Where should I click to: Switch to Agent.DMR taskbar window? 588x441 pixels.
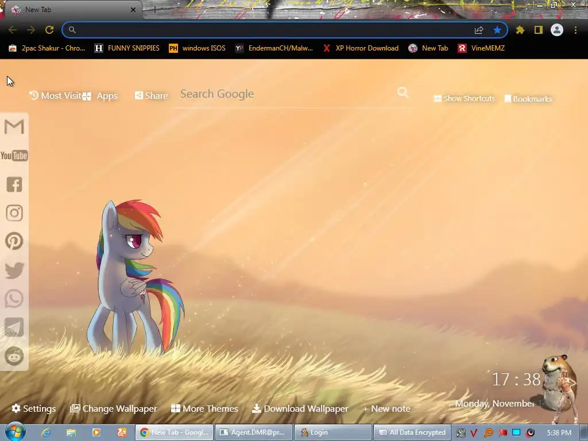coord(253,432)
